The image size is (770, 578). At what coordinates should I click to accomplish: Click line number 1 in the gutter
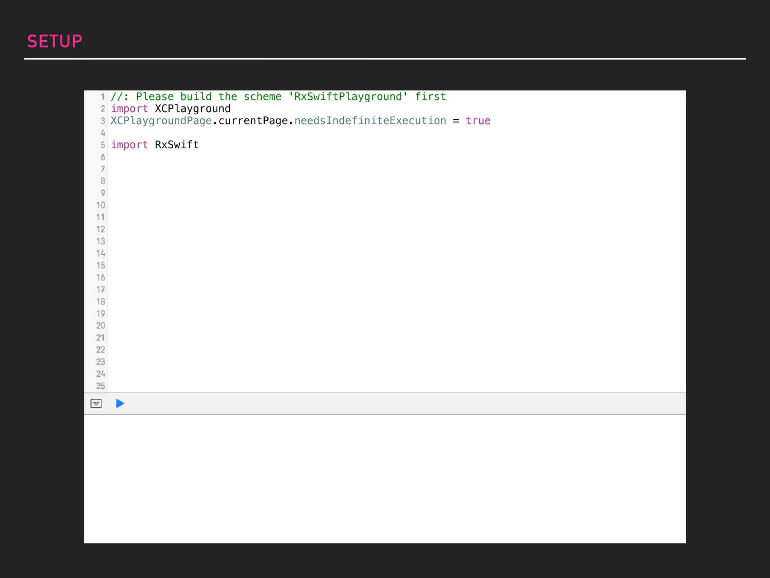click(102, 97)
